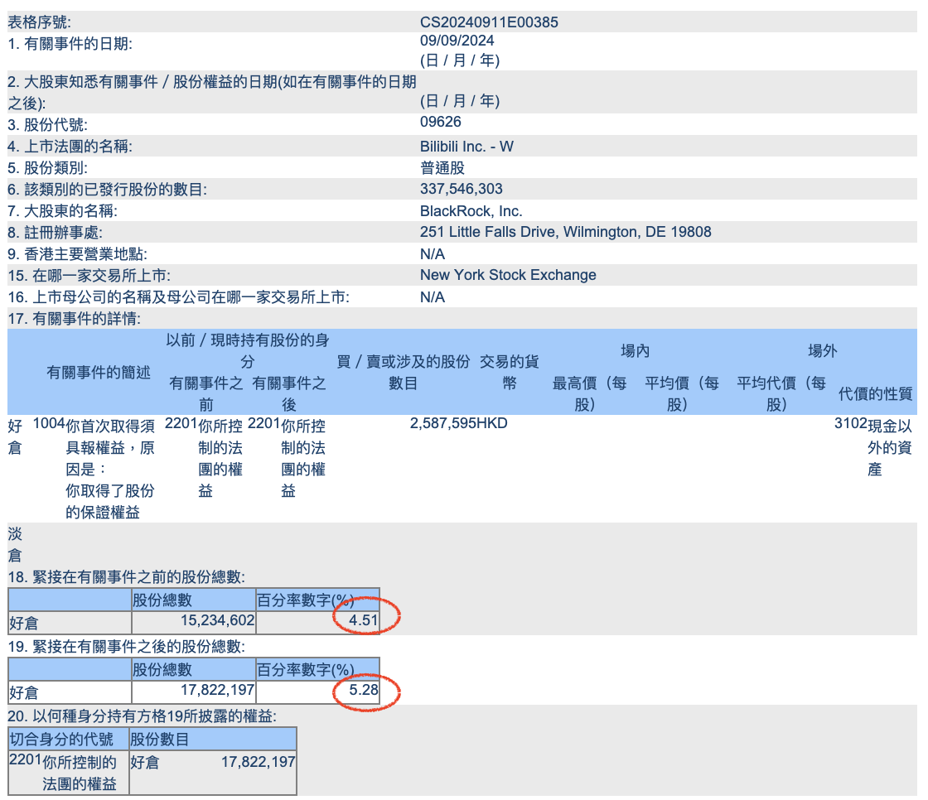
Task: Click the label 6. 該類別的已發行股份的數目
Action: click(x=107, y=190)
